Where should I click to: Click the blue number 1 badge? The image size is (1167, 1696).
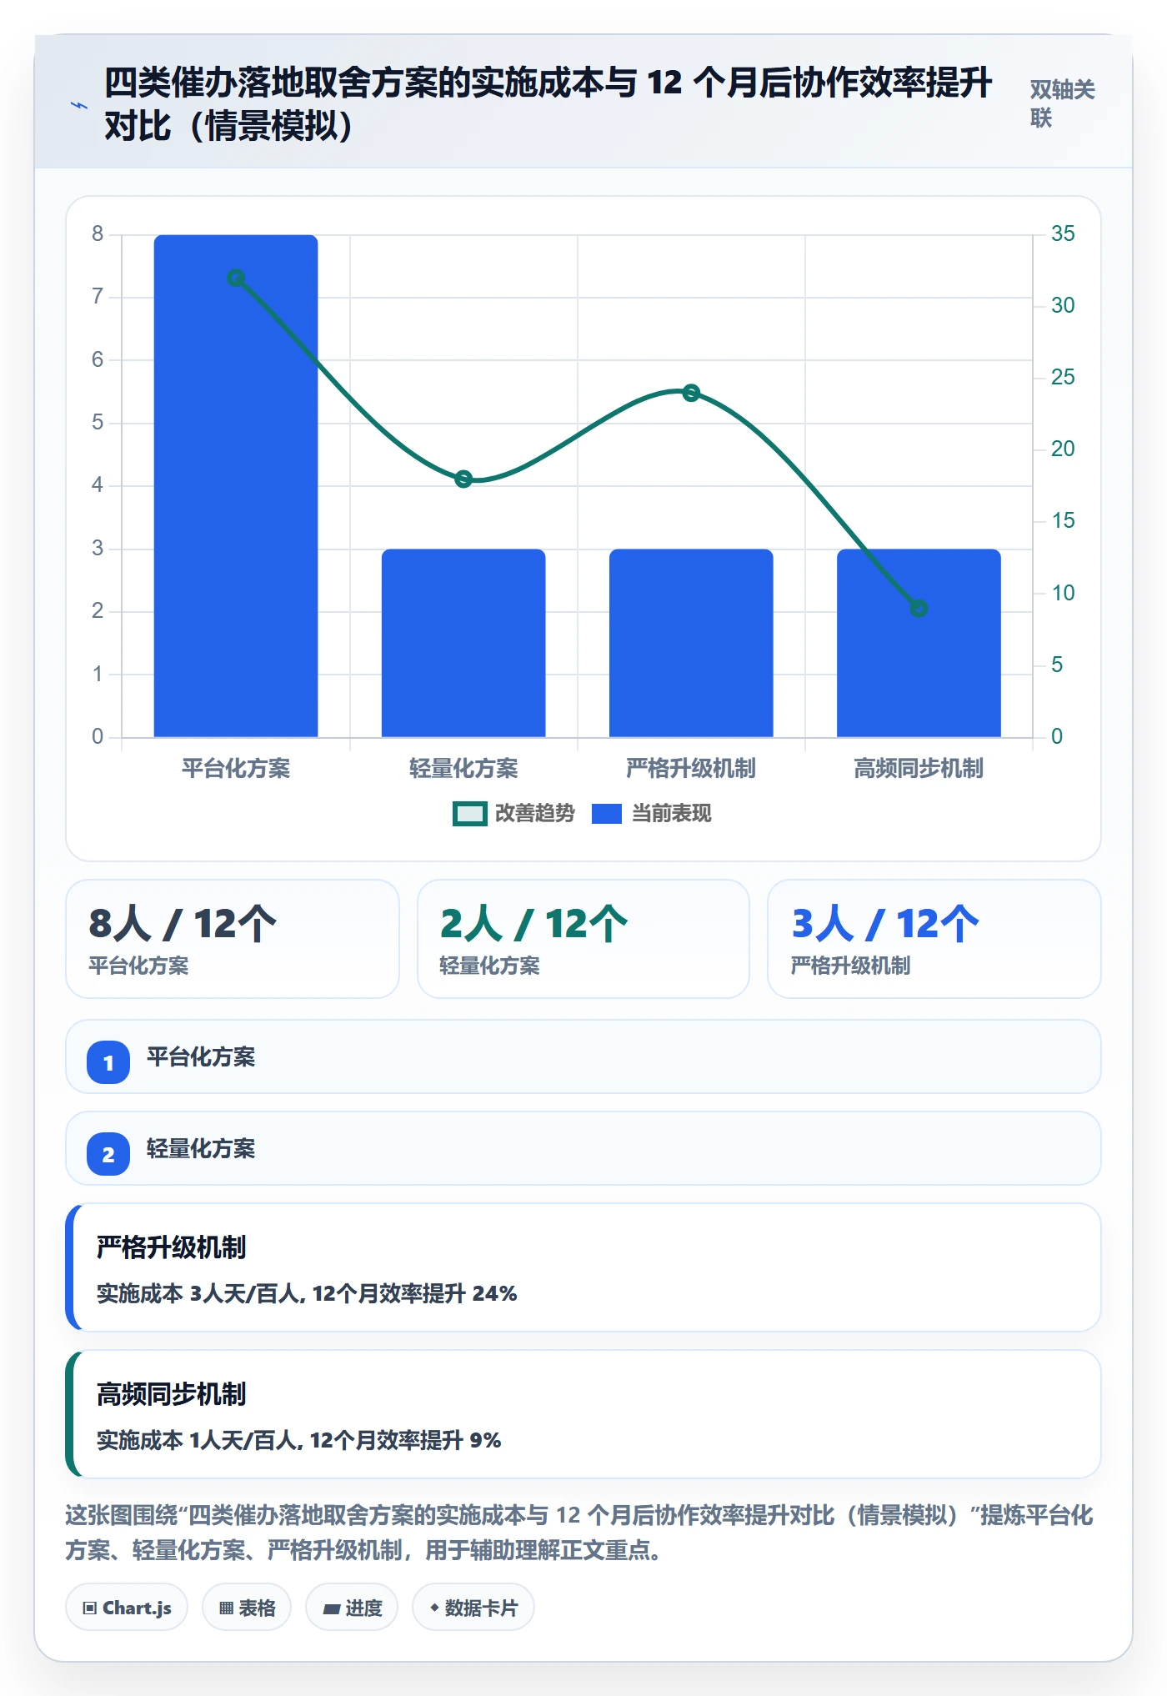[x=108, y=1062]
